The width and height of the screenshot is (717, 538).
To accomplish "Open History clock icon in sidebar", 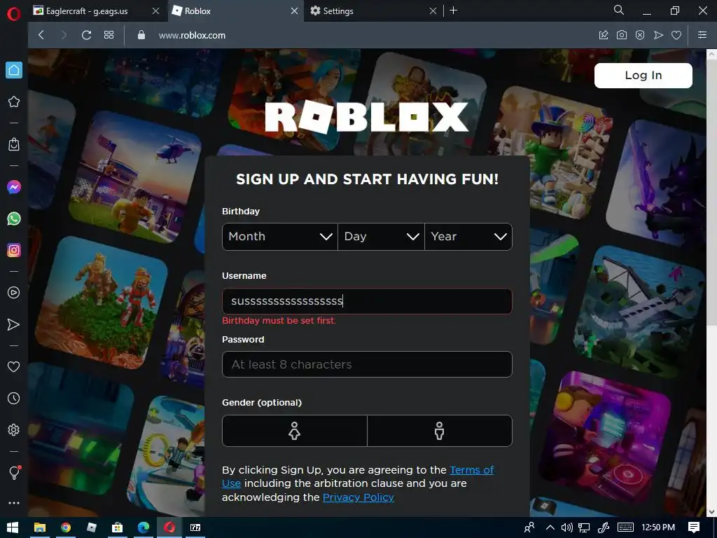I will click(14, 399).
